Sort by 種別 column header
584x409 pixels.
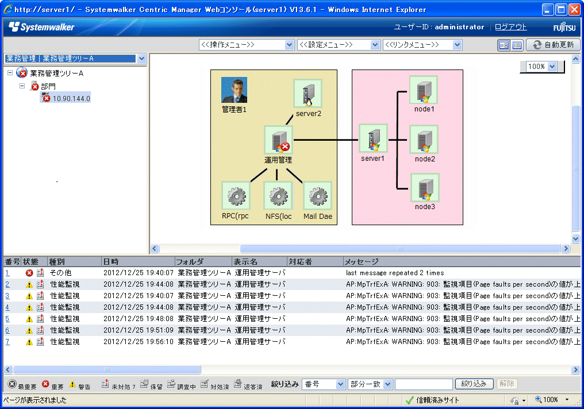tap(75, 261)
